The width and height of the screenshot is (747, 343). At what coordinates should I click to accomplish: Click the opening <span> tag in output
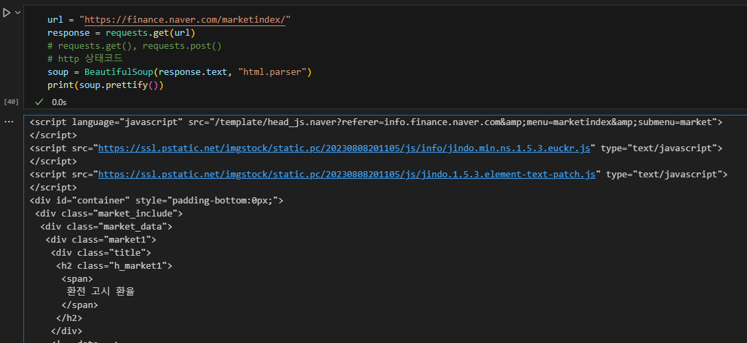click(77, 278)
